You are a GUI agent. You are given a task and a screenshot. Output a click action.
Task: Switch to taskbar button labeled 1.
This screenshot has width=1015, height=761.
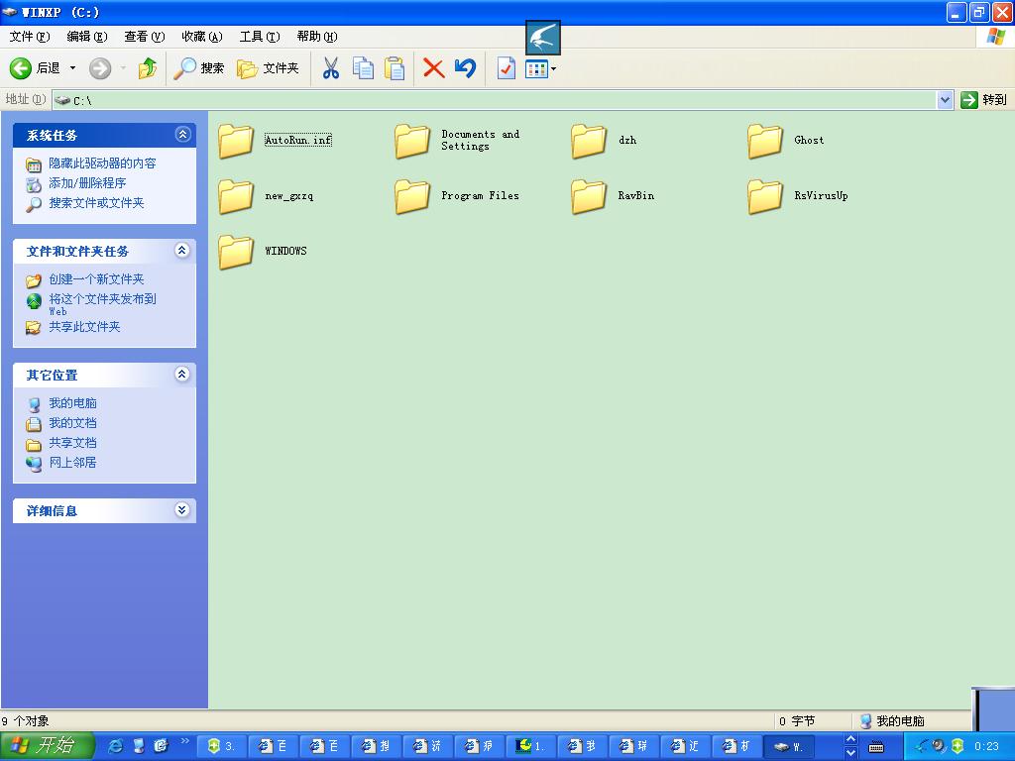tap(529, 746)
